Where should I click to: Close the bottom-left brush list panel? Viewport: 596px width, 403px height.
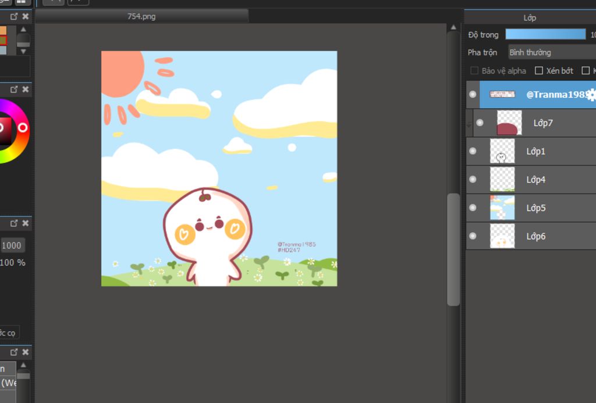tap(26, 352)
